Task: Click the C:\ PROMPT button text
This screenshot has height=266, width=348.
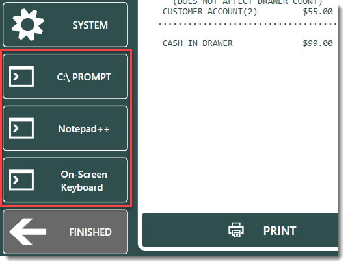Action: pyautogui.click(x=84, y=77)
